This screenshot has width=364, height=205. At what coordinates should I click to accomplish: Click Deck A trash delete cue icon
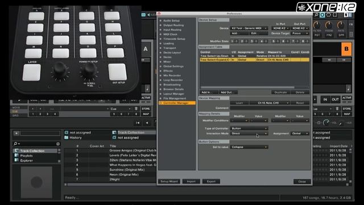[136, 109]
